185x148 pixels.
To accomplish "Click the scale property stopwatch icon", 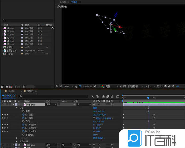I will [23, 118].
